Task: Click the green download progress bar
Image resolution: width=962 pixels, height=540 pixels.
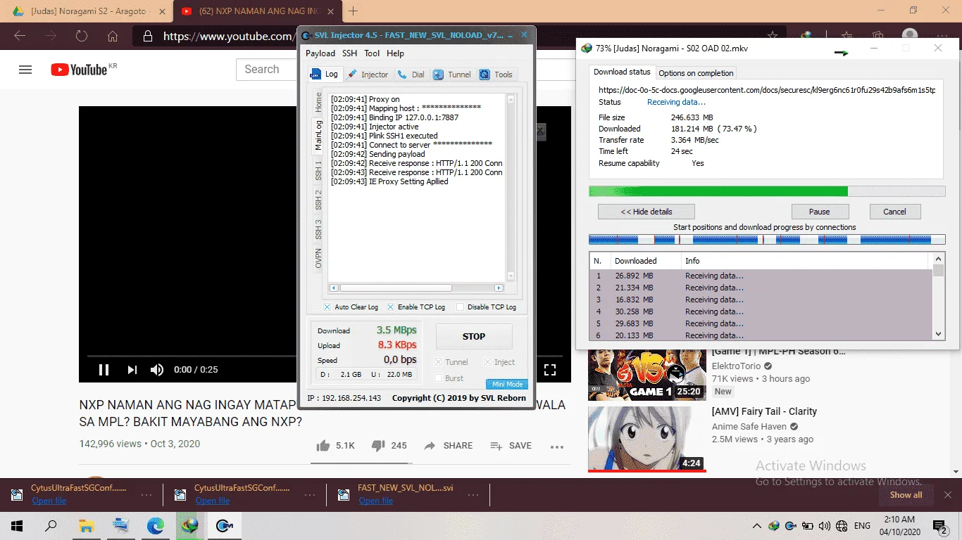Action: [x=767, y=191]
